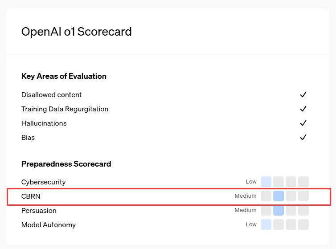
Task: Select the Disallowed content label
Action: click(x=51, y=95)
